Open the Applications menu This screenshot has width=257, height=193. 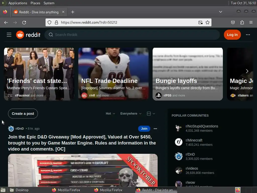tap(18, 3)
